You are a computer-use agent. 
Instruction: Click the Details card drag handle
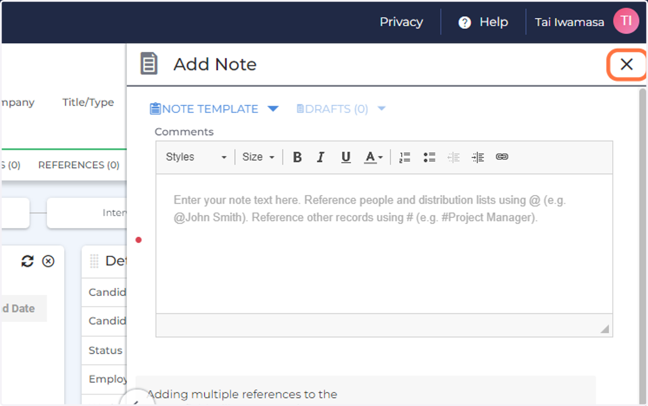94,262
